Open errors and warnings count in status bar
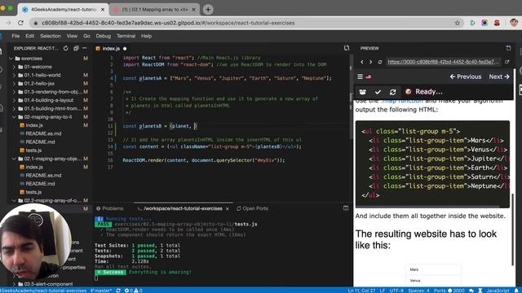Screen dimensions: 522x293 coord(134,291)
